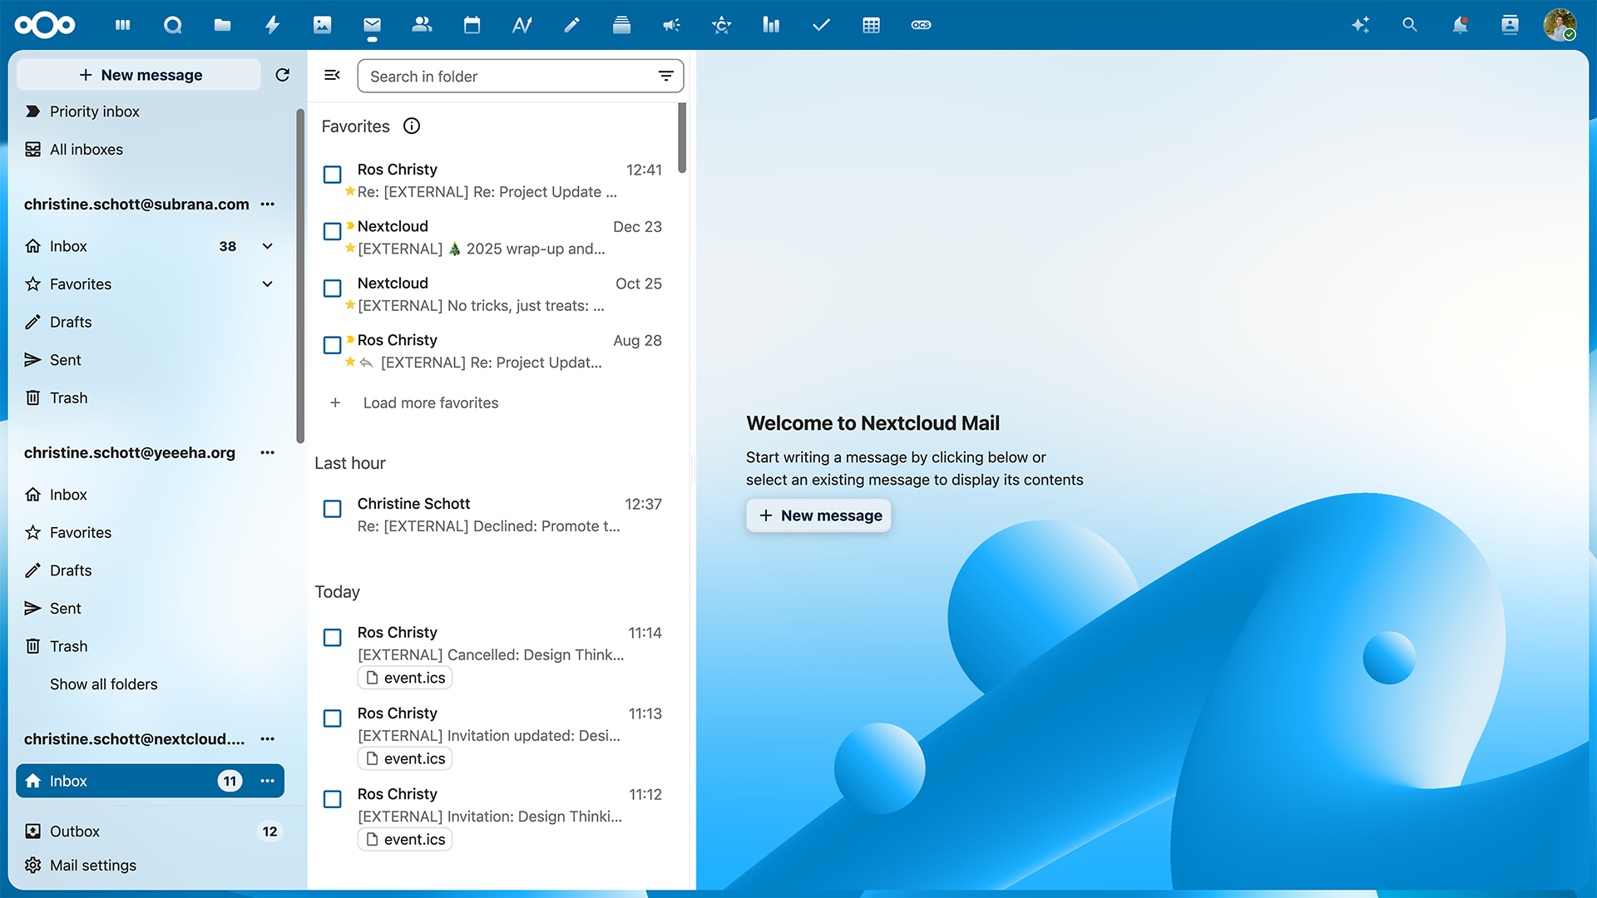Open All inboxes view
Screen dimensions: 1597x898
[x=86, y=150]
